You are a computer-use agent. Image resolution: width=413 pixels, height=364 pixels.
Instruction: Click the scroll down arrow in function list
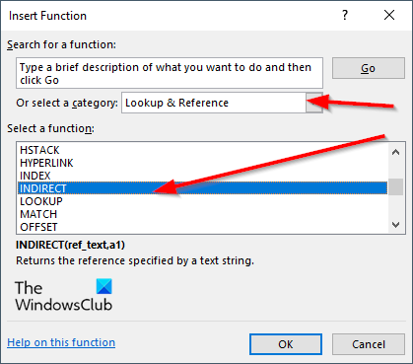point(396,225)
